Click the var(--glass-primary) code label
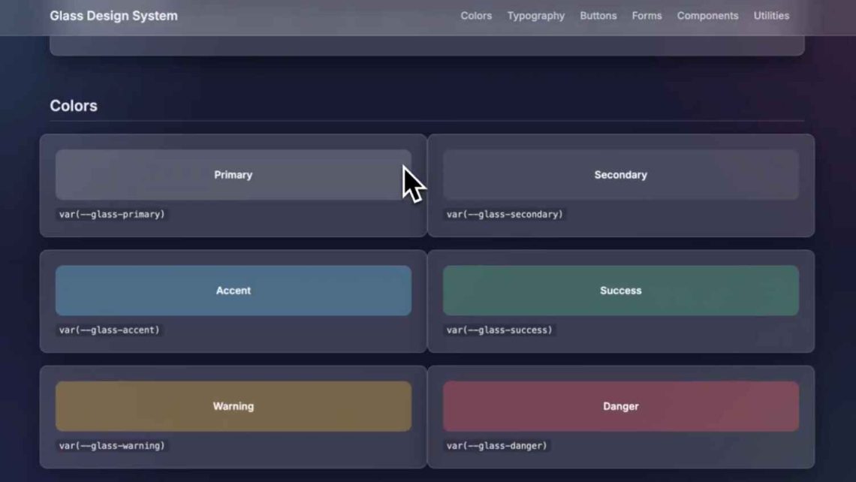This screenshot has height=482, width=856. pos(111,214)
